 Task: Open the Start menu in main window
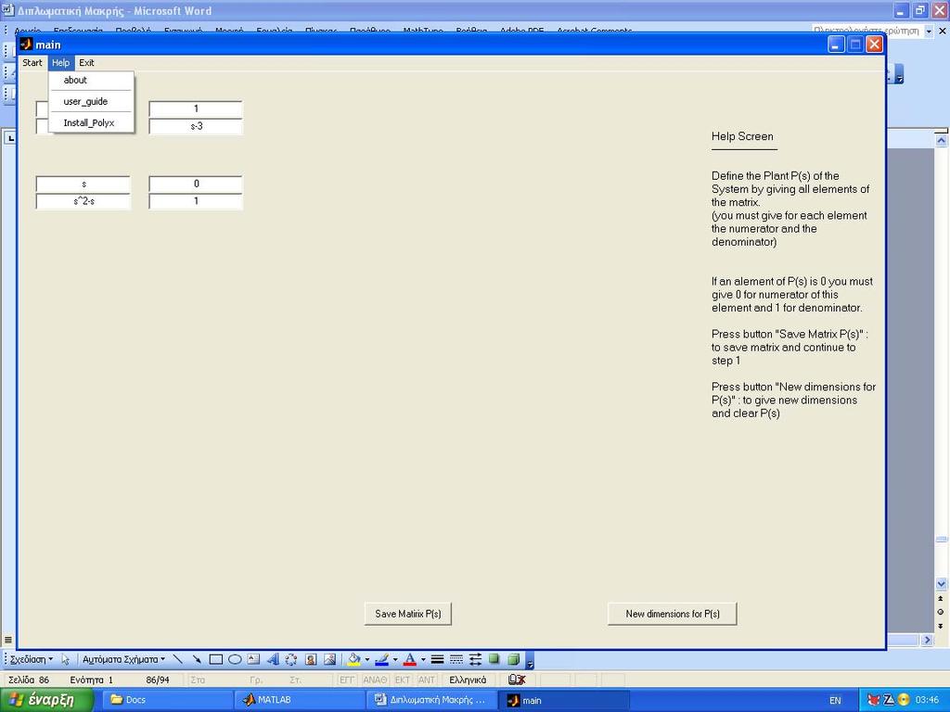tap(32, 62)
